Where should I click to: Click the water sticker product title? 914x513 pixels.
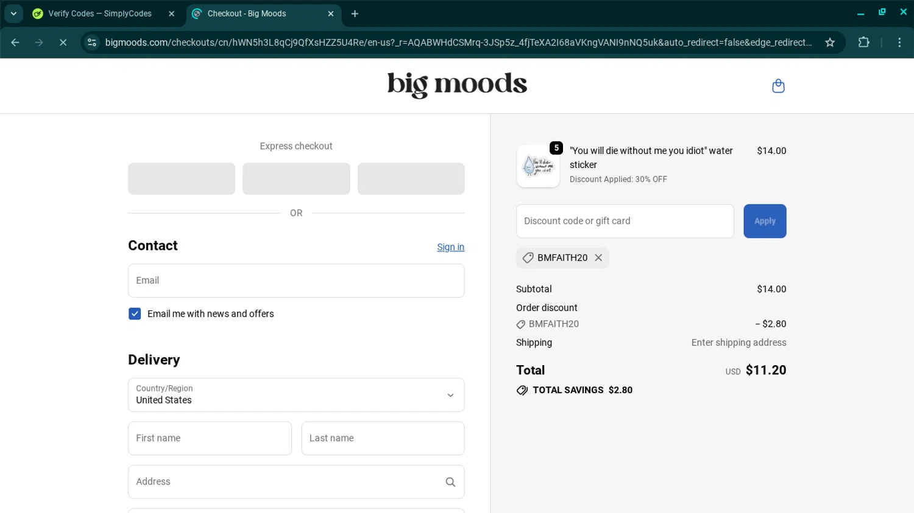pos(651,158)
